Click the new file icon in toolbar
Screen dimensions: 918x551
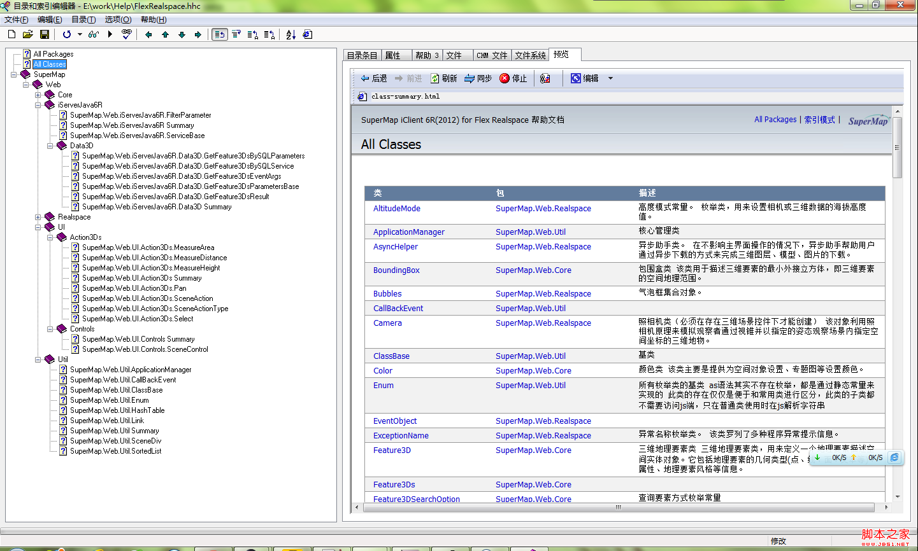coord(11,34)
